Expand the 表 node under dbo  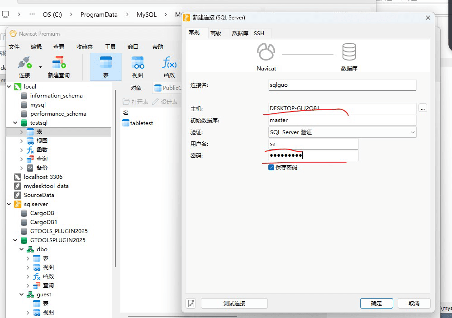pyautogui.click(x=28, y=258)
